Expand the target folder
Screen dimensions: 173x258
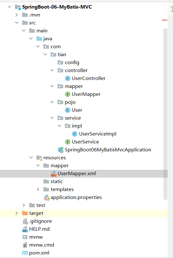point(16,213)
